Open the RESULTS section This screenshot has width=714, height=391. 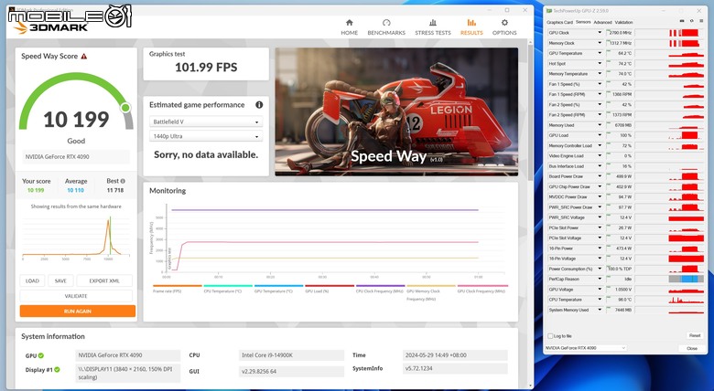(x=471, y=27)
